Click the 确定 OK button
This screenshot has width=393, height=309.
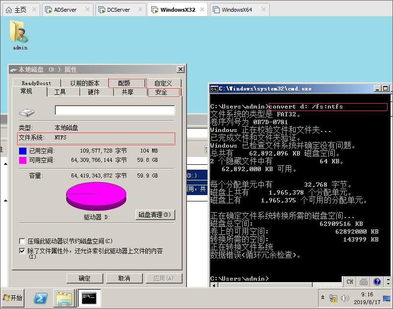coord(85,278)
